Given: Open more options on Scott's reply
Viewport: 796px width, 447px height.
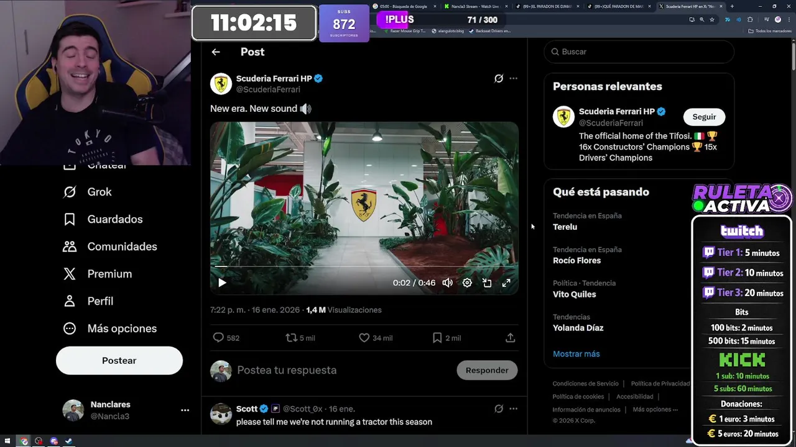Looking at the screenshot, I should [x=513, y=409].
